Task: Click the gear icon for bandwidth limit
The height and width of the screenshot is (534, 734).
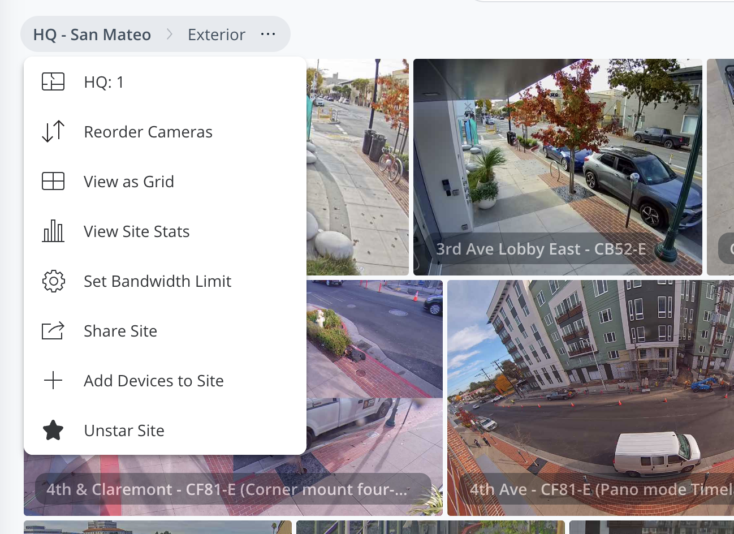Action: (53, 281)
